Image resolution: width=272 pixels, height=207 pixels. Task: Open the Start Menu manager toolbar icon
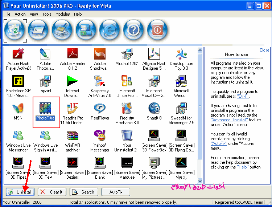(x=86, y=31)
